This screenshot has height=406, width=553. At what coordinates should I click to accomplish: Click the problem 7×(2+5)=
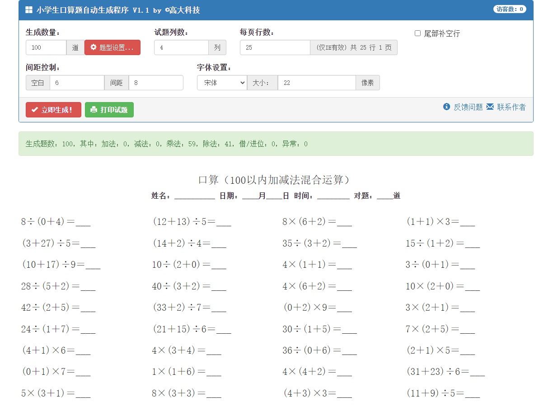click(x=441, y=329)
